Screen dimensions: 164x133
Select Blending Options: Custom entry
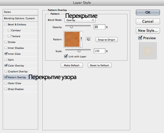[20, 18]
